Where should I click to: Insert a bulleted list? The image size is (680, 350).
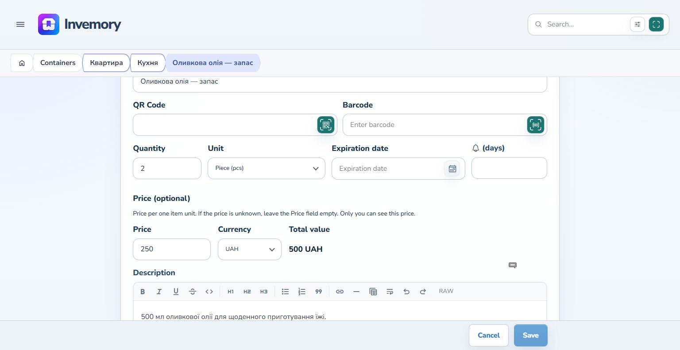pyautogui.click(x=285, y=292)
